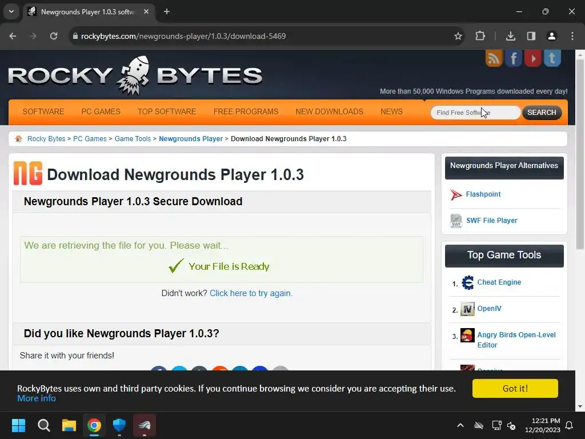The height and width of the screenshot is (439, 585).
Task: Open the Flashpoint alternative link
Action: click(x=483, y=194)
